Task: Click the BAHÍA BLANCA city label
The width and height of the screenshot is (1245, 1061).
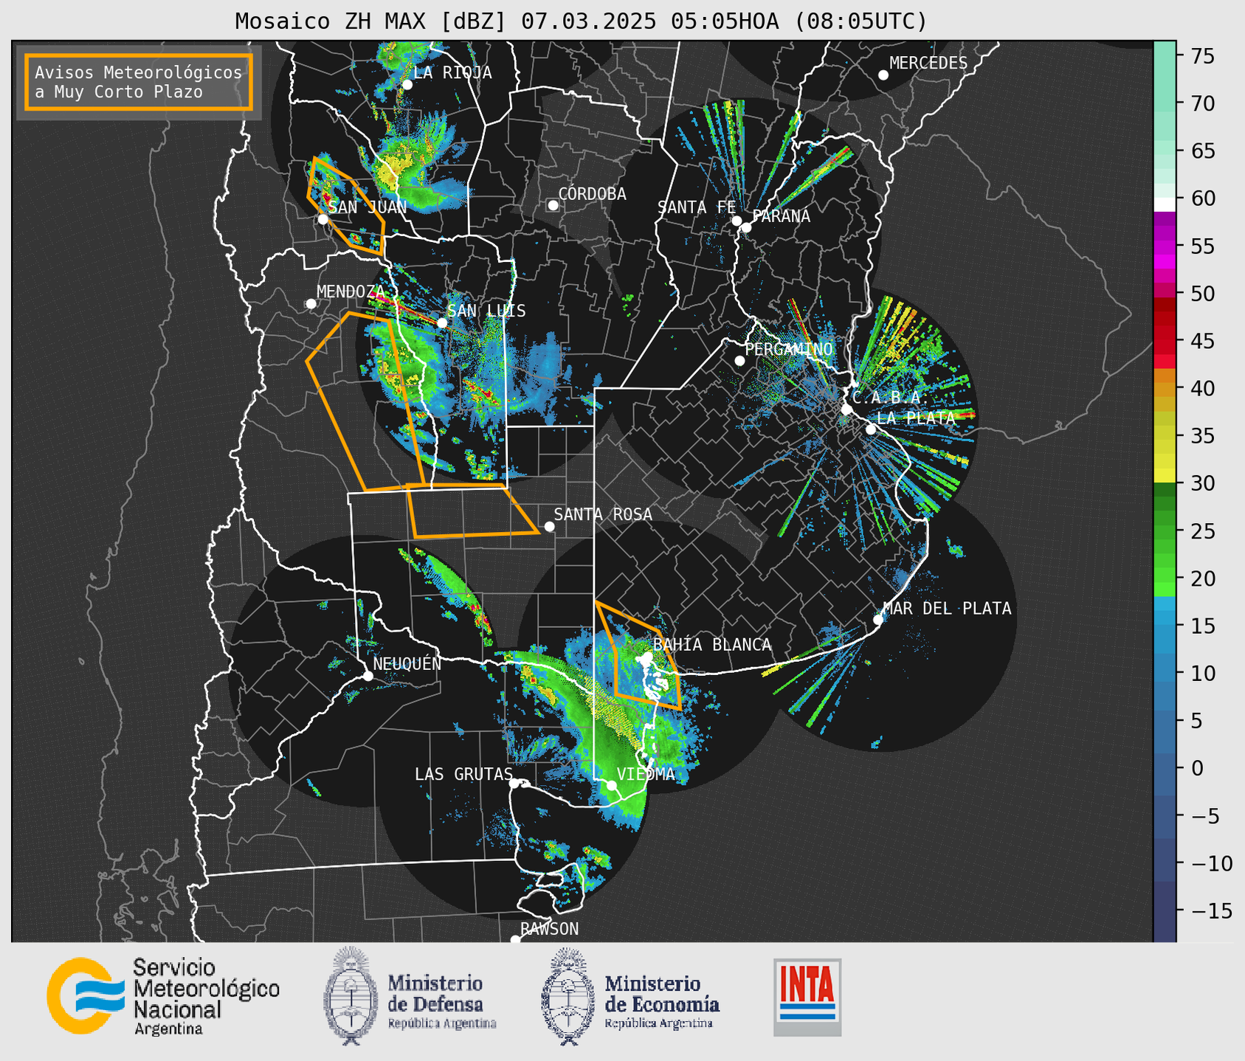Action: pyautogui.click(x=712, y=645)
